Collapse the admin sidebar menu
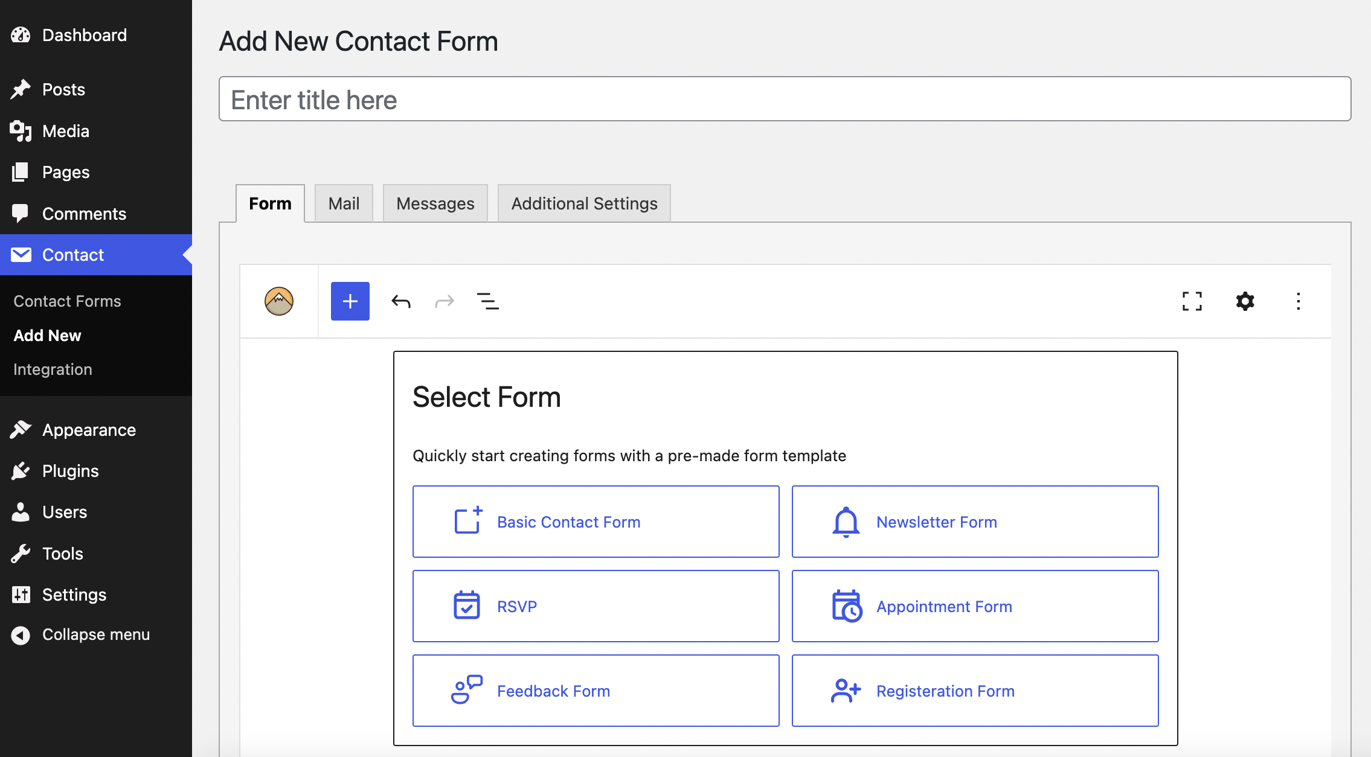The width and height of the screenshot is (1371, 757). coord(95,634)
